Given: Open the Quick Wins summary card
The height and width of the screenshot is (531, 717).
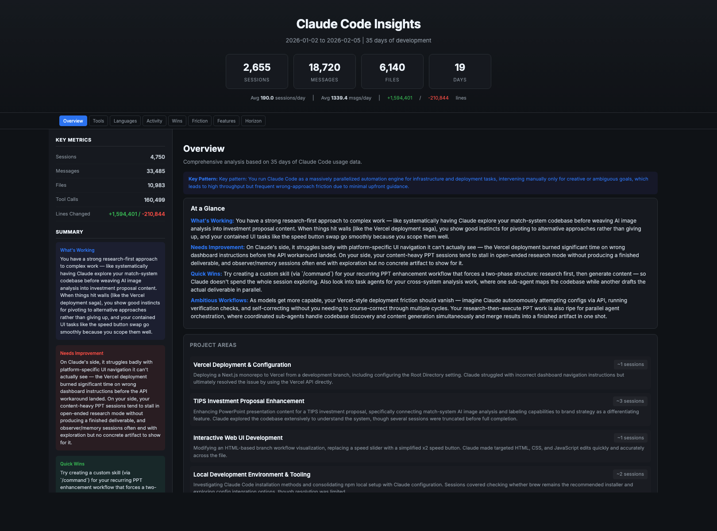Looking at the screenshot, I should [110, 474].
